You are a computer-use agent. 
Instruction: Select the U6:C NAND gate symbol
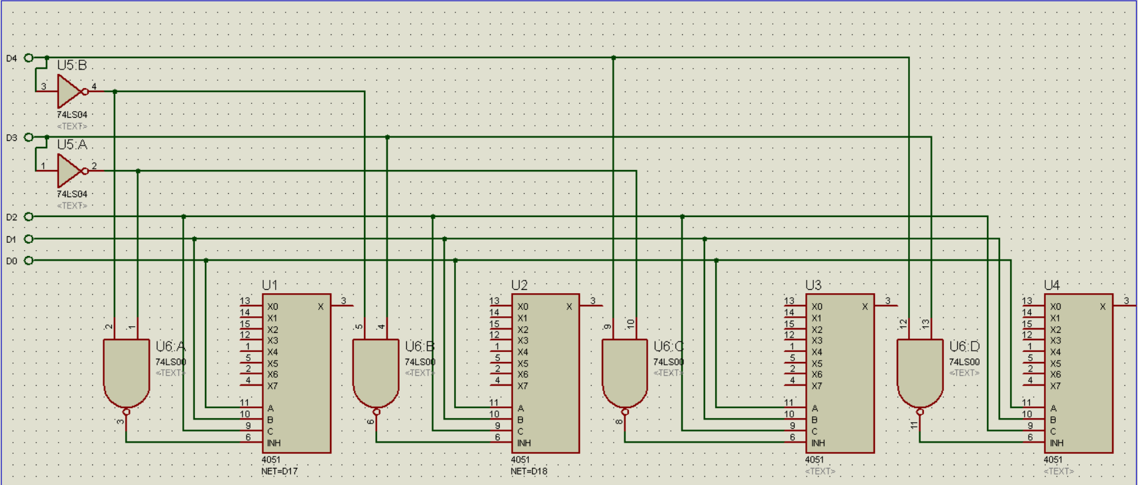pyautogui.click(x=624, y=376)
